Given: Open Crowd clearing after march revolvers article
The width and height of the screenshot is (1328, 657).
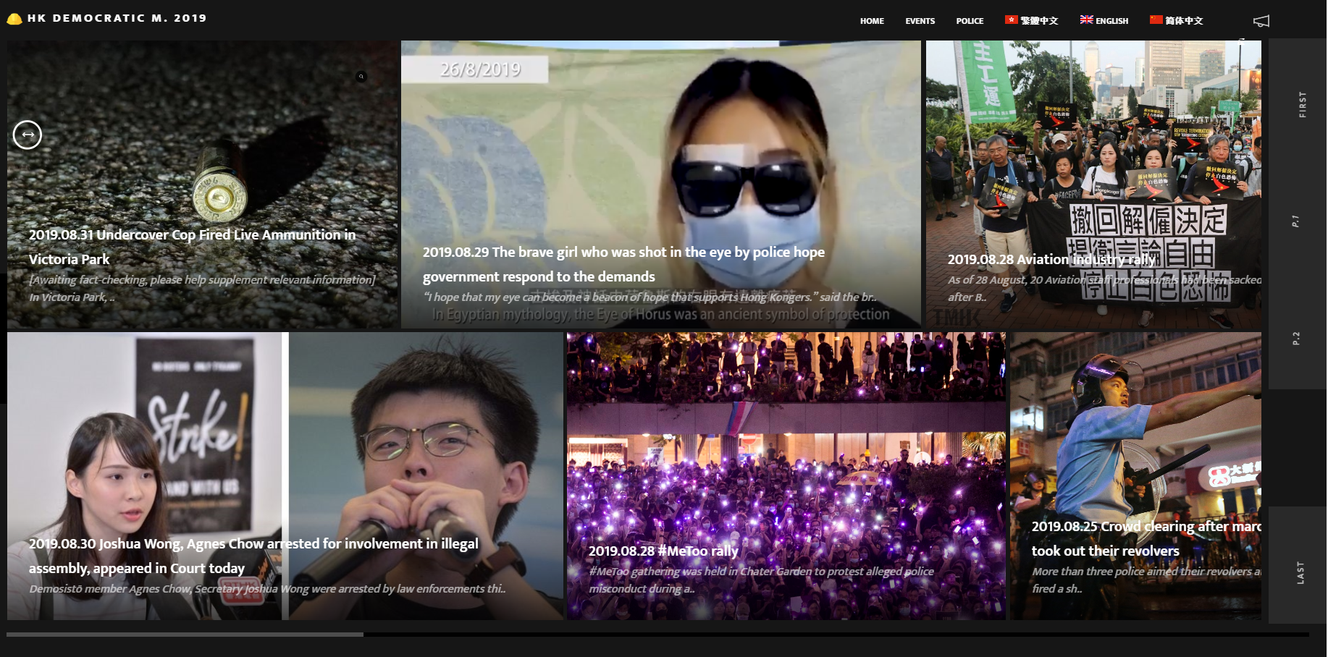Looking at the screenshot, I should [1146, 538].
